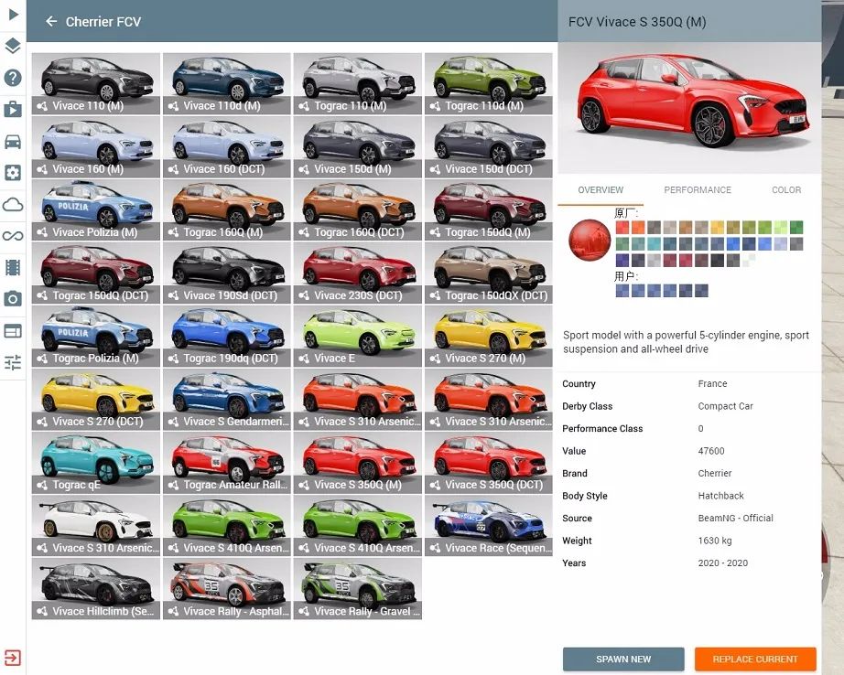This screenshot has width=844, height=675.
Task: Choose the yellow factory color swatch
Action: coord(718,227)
